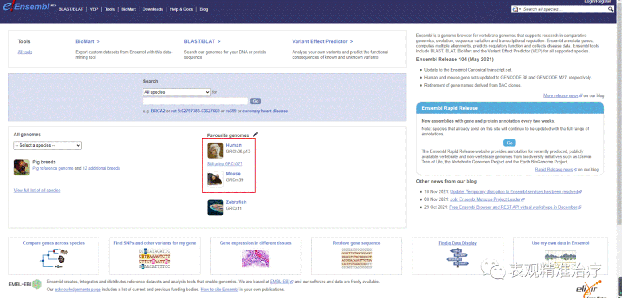Open Help & Docs in the top navigation

click(x=182, y=9)
